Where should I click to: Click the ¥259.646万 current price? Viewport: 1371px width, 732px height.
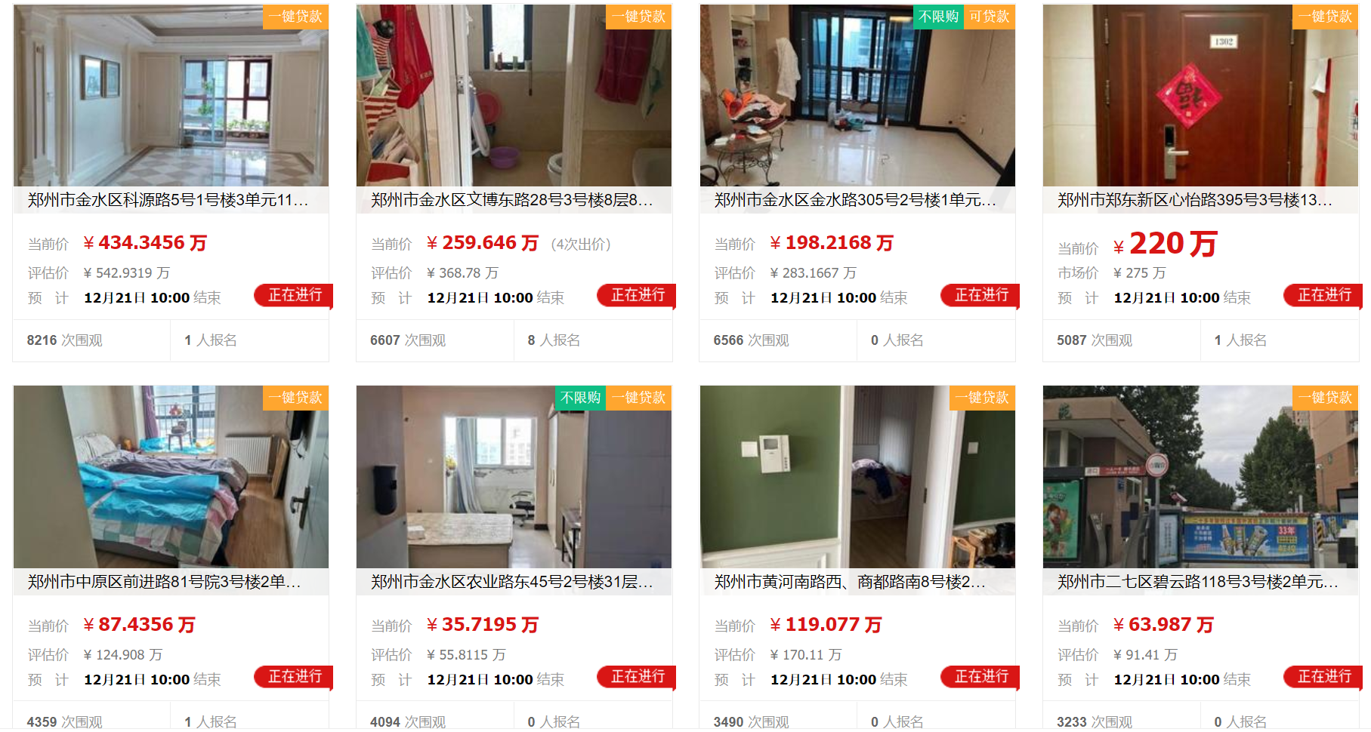(482, 243)
